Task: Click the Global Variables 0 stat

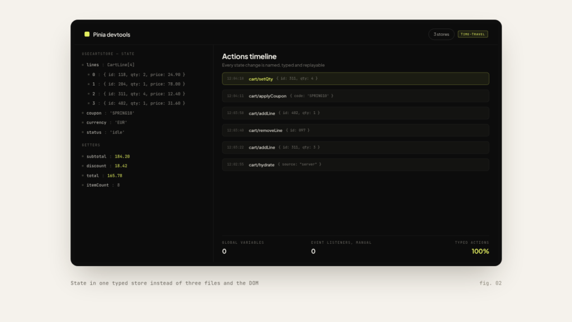Action: tap(243, 247)
